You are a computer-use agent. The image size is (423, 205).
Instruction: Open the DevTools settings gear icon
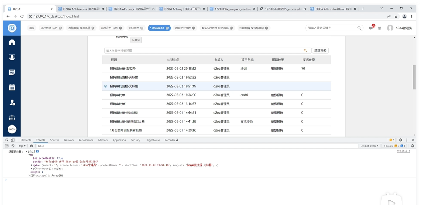(400, 140)
